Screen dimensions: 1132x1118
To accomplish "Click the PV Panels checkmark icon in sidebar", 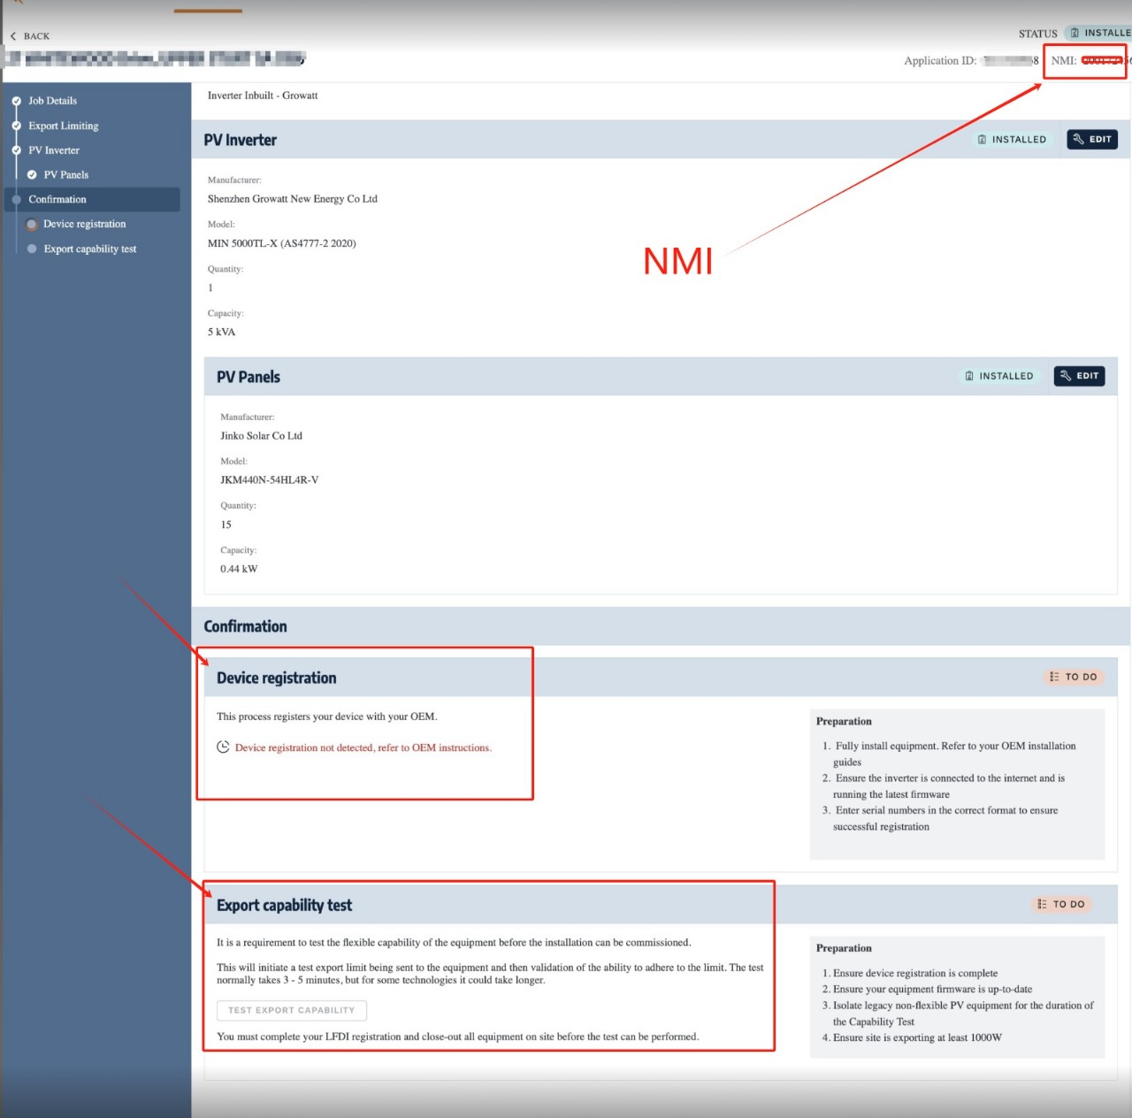I will (32, 175).
